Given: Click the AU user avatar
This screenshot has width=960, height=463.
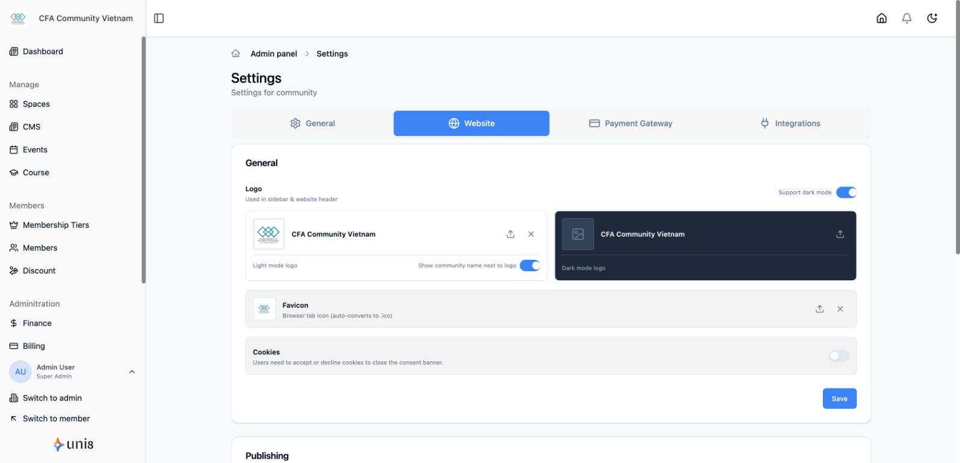Looking at the screenshot, I should 20,372.
